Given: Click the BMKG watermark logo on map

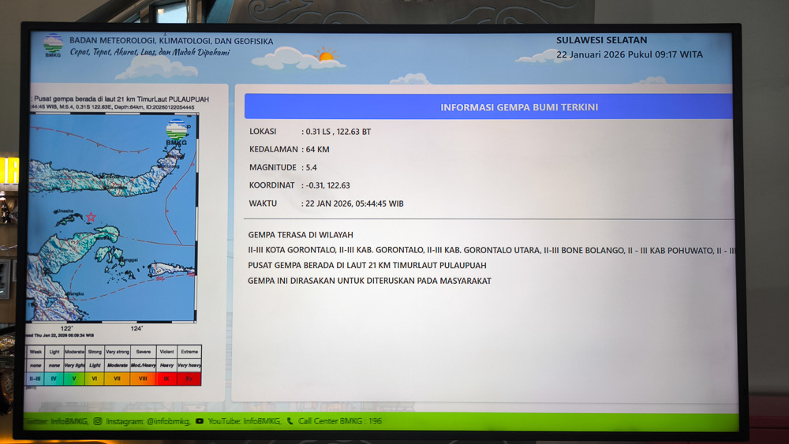Looking at the screenshot, I should pos(177,132).
